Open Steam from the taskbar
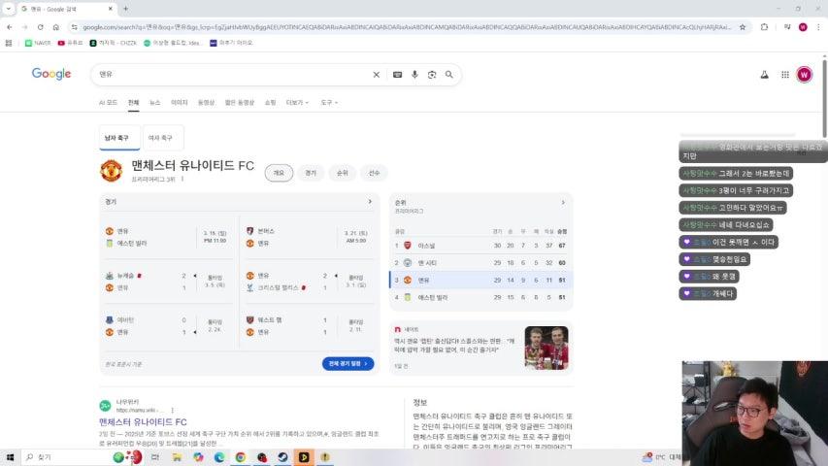The image size is (828, 466). click(x=282, y=457)
